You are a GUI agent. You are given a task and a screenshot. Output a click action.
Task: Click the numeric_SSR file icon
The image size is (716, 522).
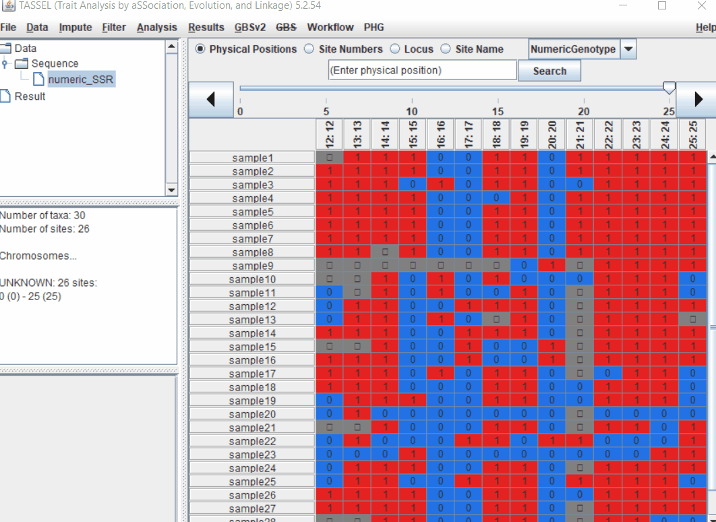click(39, 80)
